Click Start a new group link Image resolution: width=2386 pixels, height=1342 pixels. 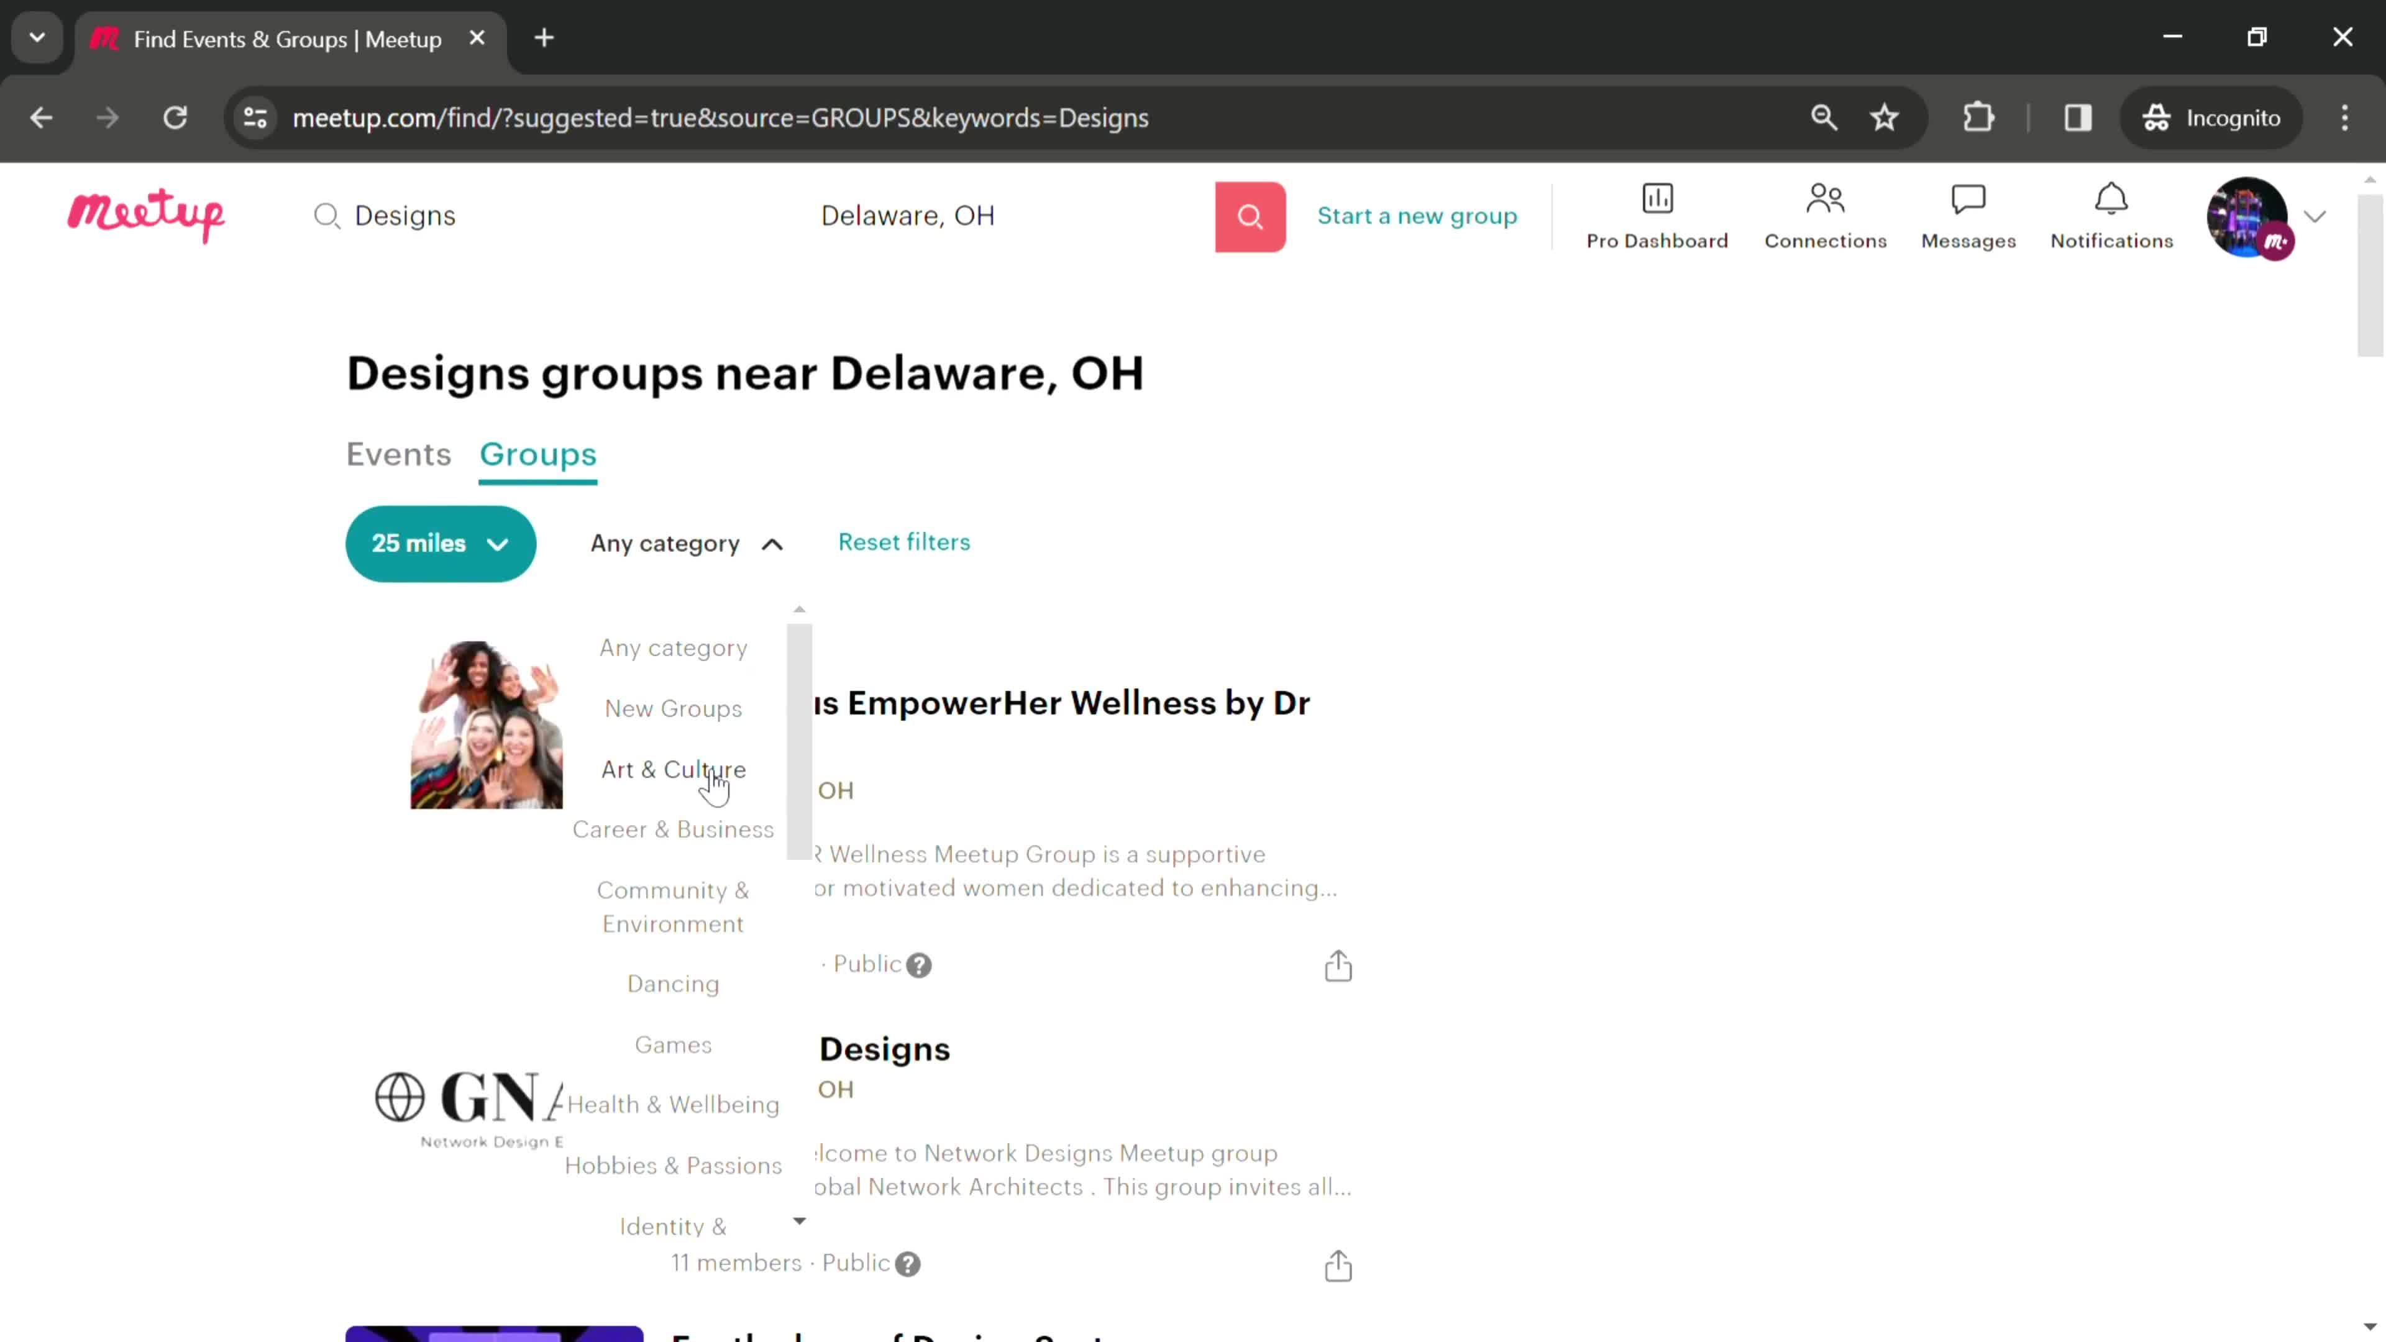(x=1417, y=216)
